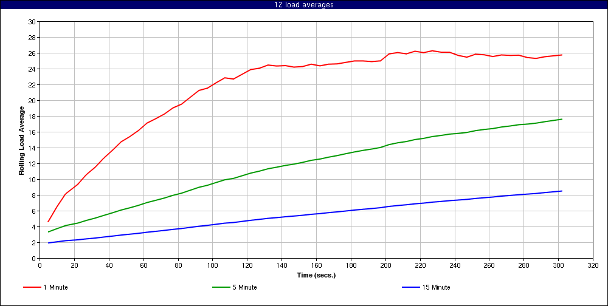
Task: Click the x-axis tick label 220
Action: pyautogui.click(x=420, y=265)
